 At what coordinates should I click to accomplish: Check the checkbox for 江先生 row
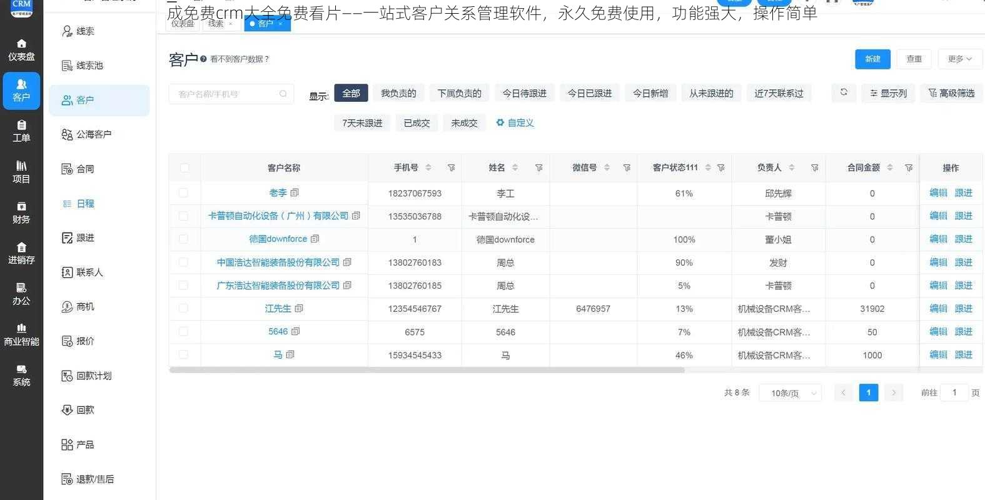pos(183,308)
